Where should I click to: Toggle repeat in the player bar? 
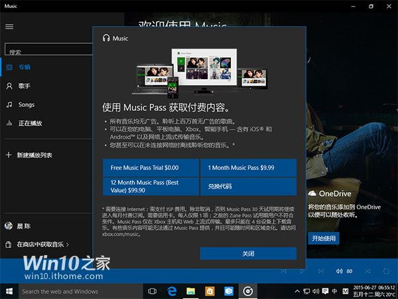tap(386, 271)
